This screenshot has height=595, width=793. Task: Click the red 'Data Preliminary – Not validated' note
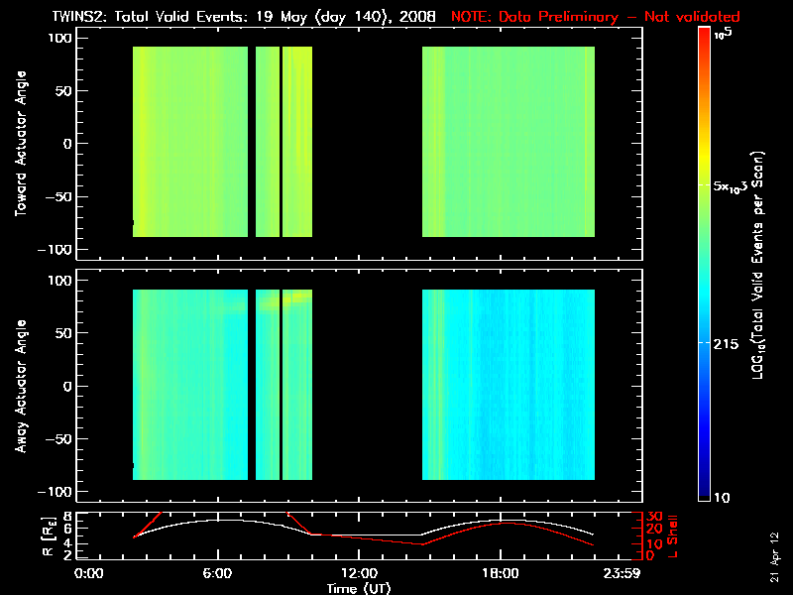[595, 17]
